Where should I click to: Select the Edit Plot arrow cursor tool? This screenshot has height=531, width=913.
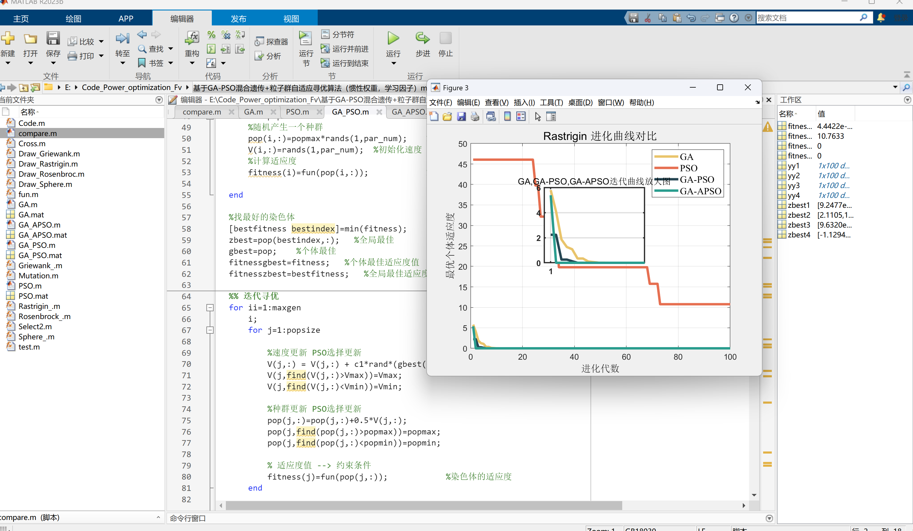point(538,117)
